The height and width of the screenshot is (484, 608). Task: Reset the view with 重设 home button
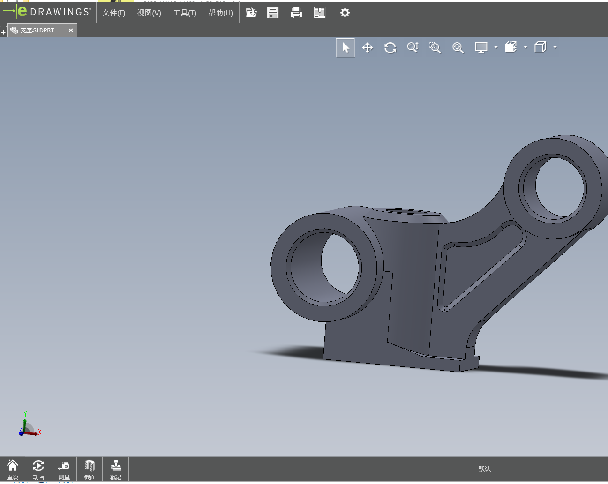coord(13,469)
